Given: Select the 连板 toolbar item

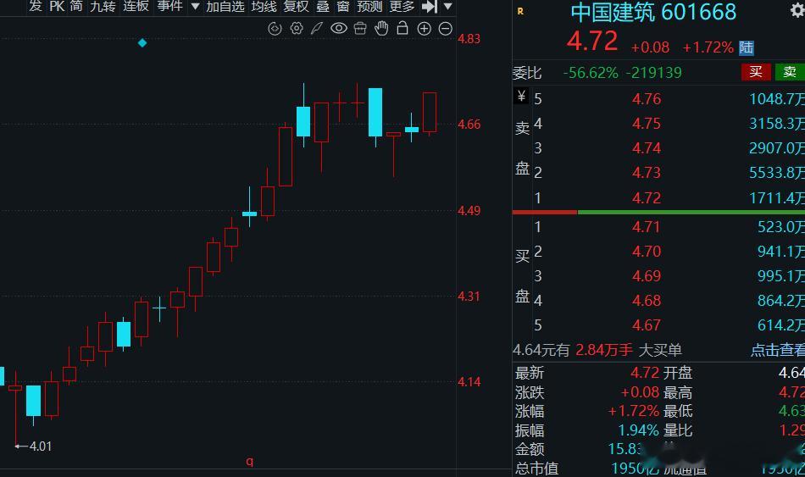Looking at the screenshot, I should click(136, 6).
